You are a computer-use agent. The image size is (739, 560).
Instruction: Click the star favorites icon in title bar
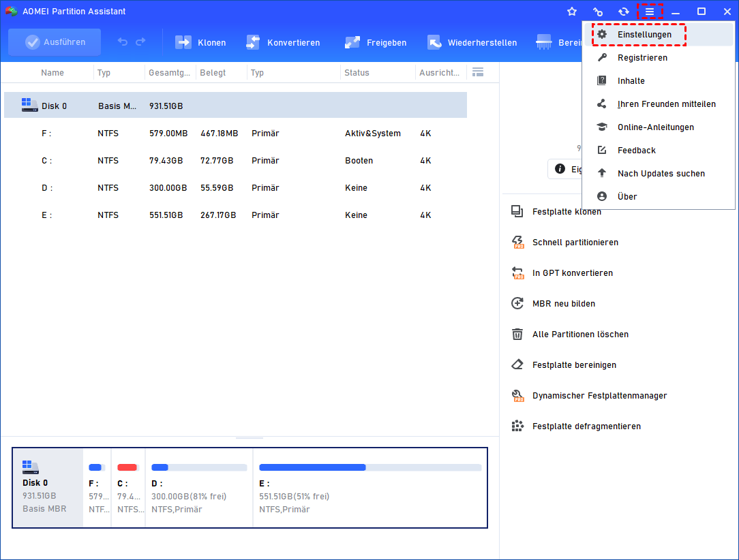pyautogui.click(x=572, y=12)
